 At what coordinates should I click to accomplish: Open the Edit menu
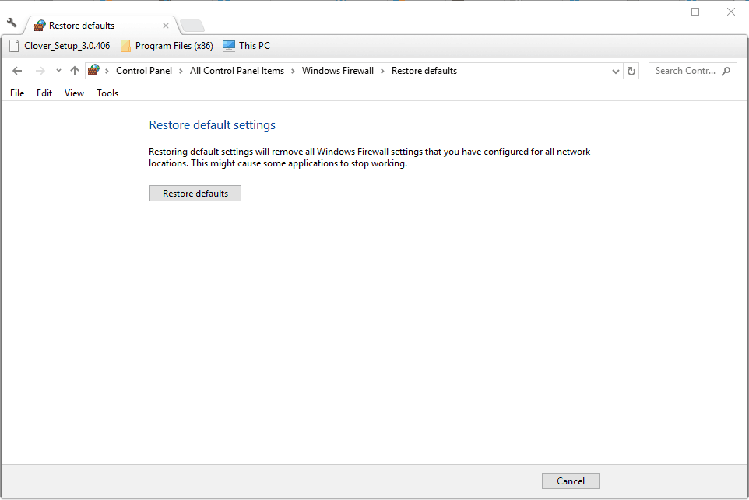44,93
